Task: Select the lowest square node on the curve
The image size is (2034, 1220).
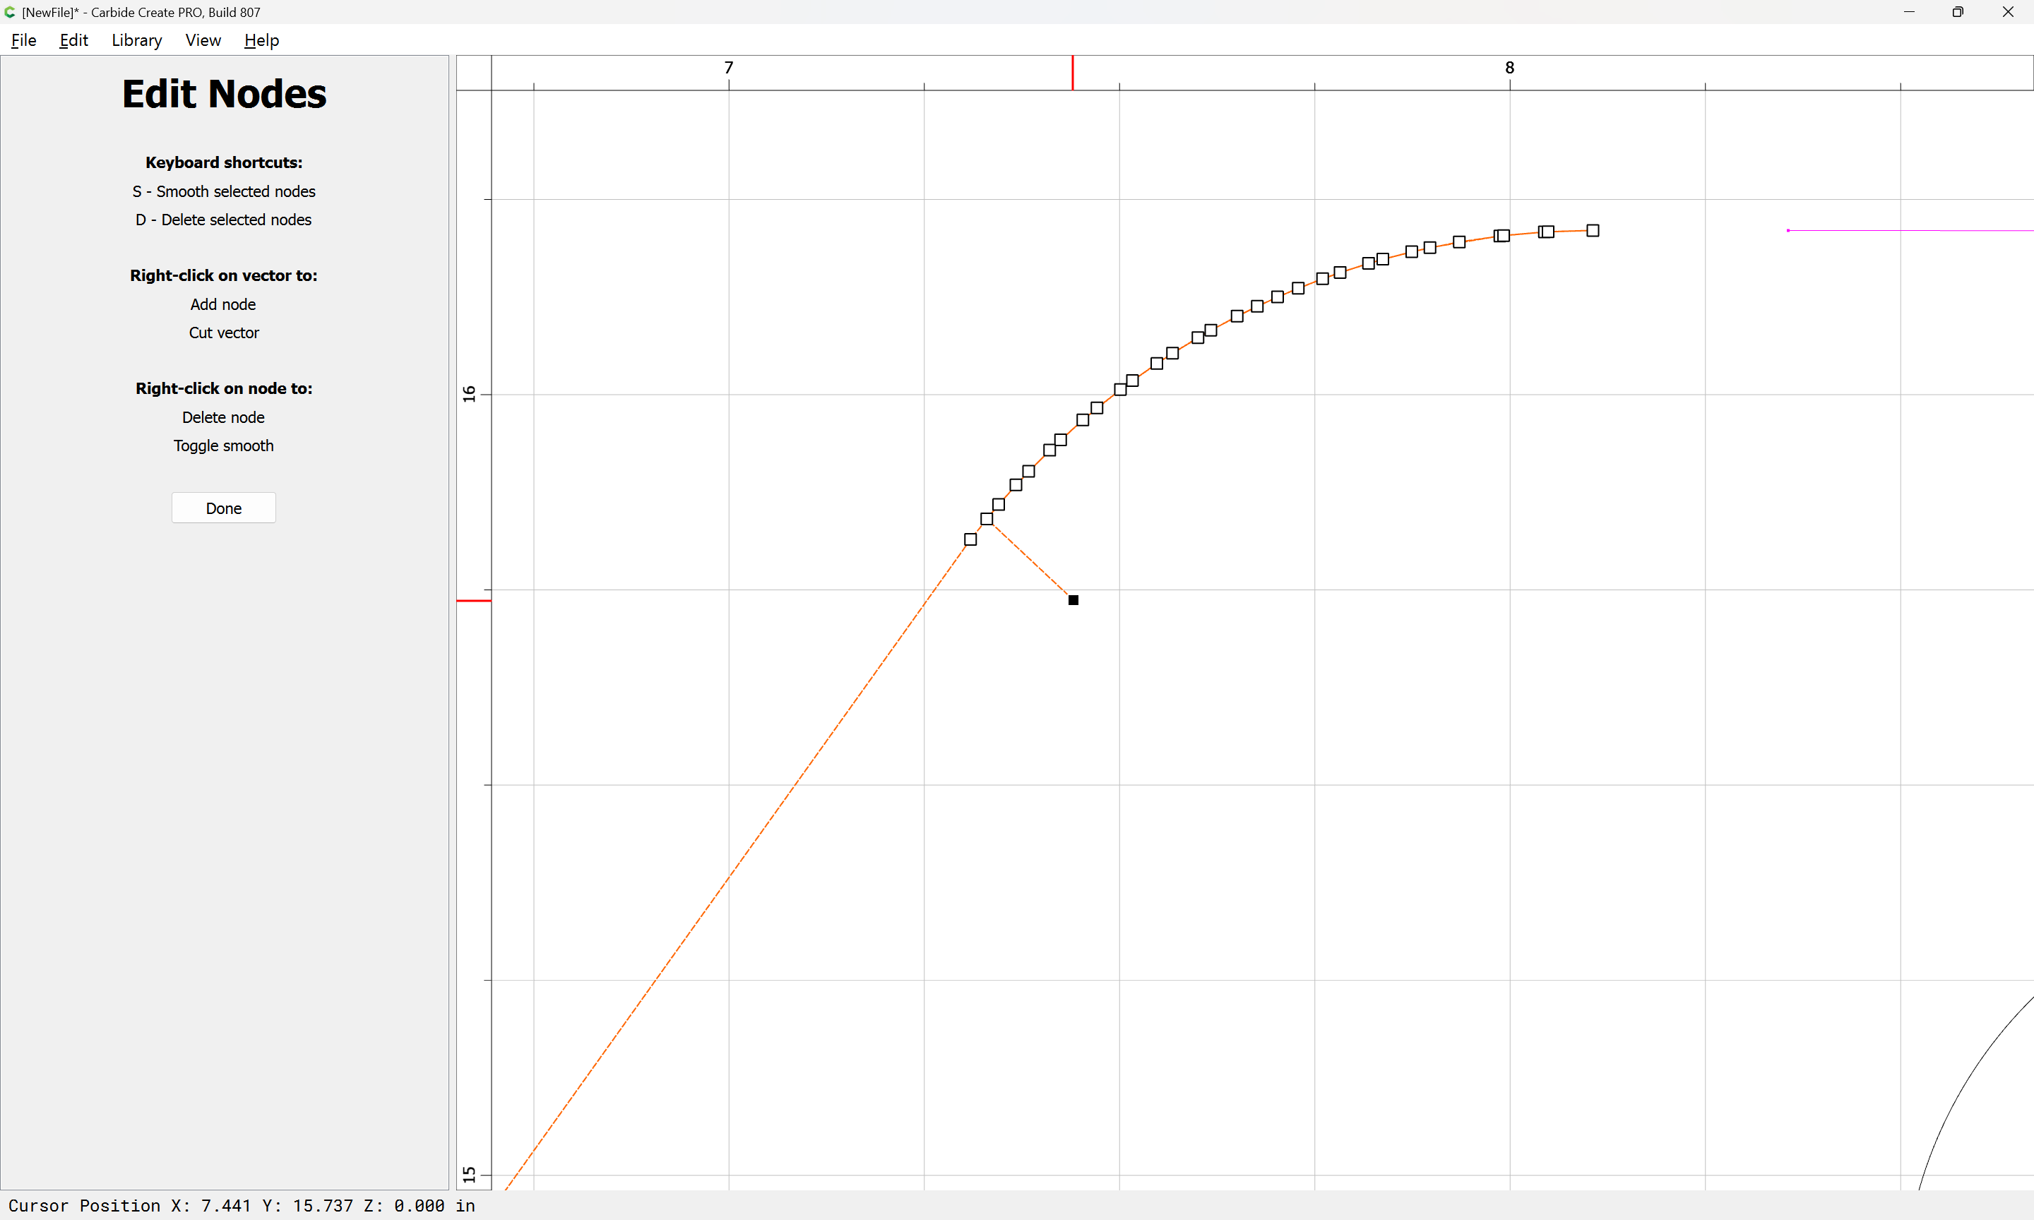Action: click(x=970, y=539)
